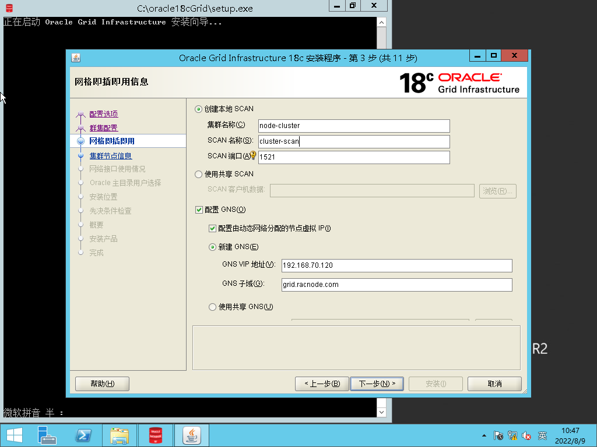Open the 群集配置 step link

point(104,128)
